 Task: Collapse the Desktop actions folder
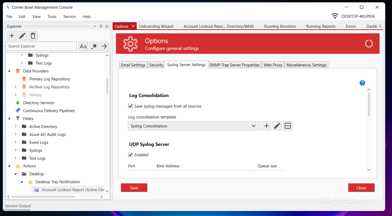(x=16, y=174)
